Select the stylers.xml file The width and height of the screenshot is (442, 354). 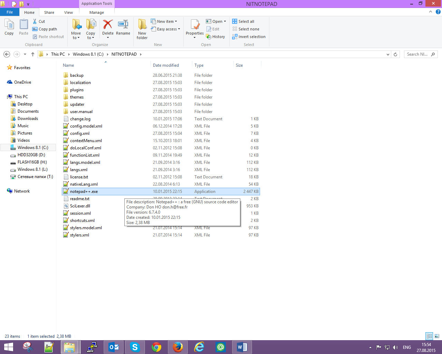pyautogui.click(x=79, y=235)
